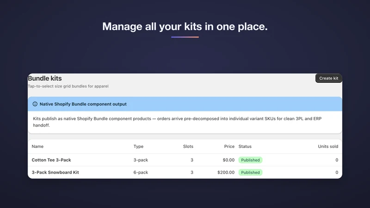Click the Create kit button
The image size is (370, 208).
coord(329,78)
